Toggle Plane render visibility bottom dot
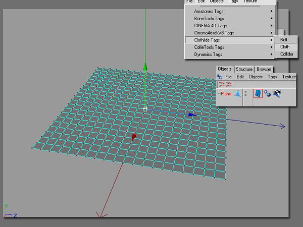Screen dimensions: 303x227 pos(245,95)
